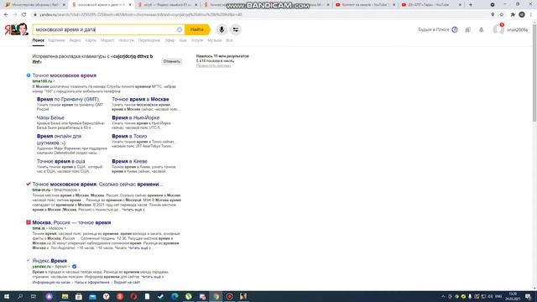Open the Chrome profile avatar icon
The image size is (537, 302).
pyautogui.click(x=522, y=15)
